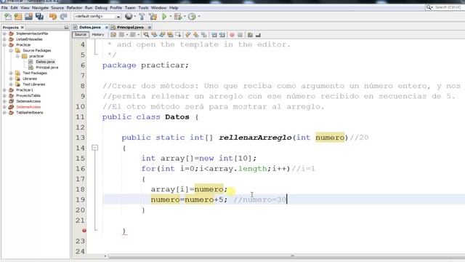
Task: Click the Previous Bookmark icon
Action: [187, 35]
